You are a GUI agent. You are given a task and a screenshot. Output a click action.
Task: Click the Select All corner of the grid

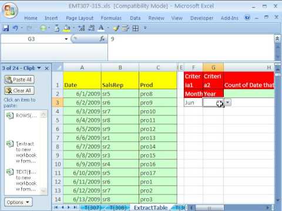pos(58,67)
